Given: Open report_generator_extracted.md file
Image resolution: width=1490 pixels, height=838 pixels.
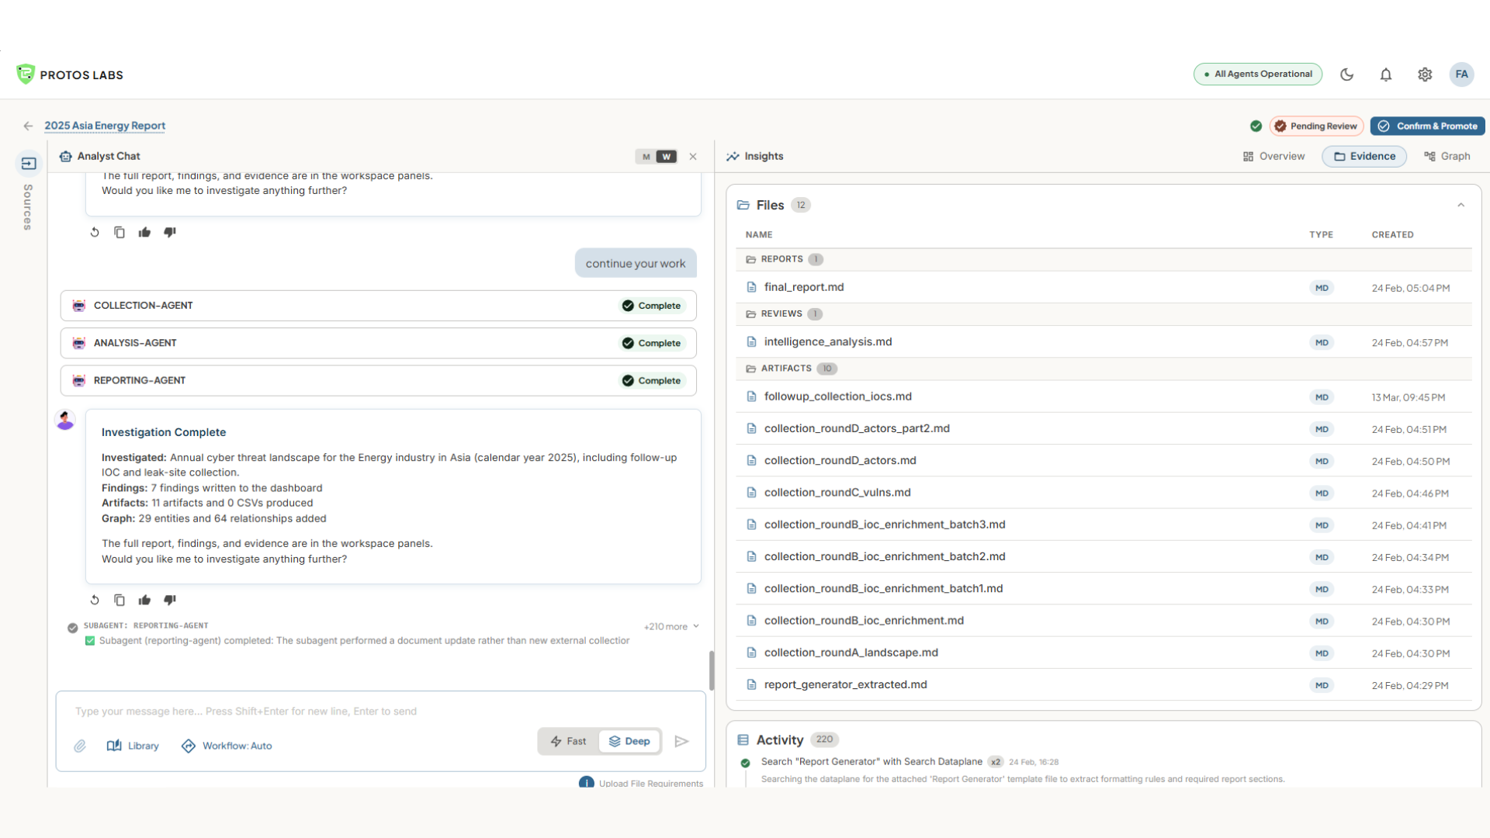Looking at the screenshot, I should (x=1104, y=684).
